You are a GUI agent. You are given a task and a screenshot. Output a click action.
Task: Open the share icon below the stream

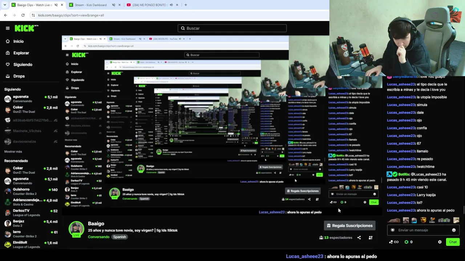(359, 238)
